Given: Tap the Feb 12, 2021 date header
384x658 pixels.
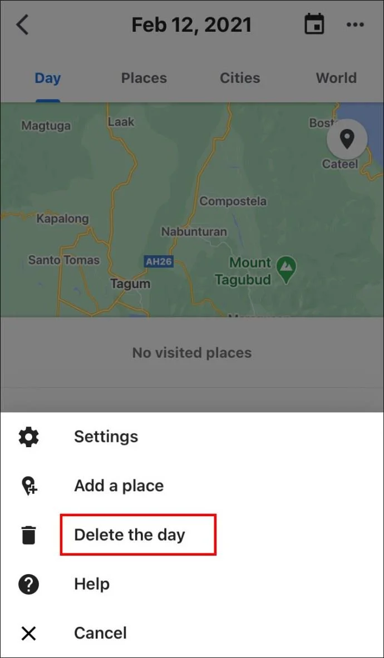Looking at the screenshot, I should (192, 24).
